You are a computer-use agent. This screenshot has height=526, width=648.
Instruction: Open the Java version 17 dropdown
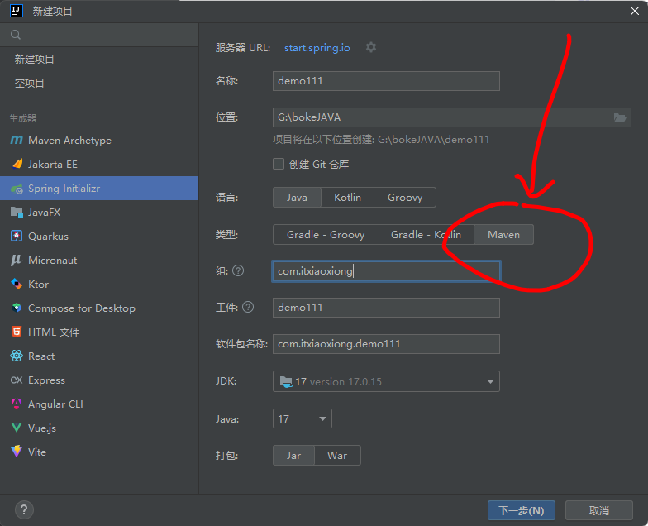(303, 418)
